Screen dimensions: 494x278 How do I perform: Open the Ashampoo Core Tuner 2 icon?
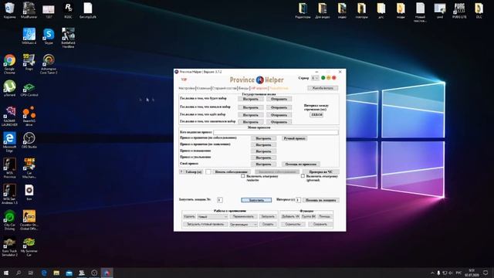[49, 64]
